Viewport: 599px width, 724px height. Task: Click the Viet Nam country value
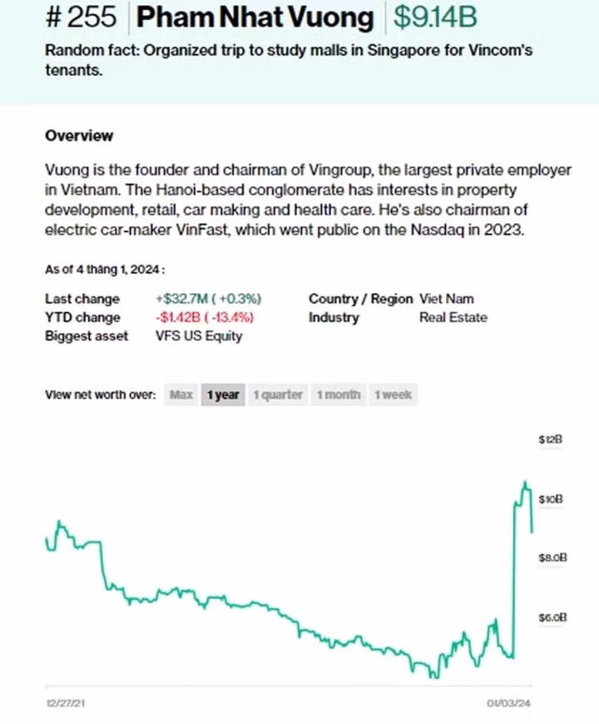[x=447, y=299]
